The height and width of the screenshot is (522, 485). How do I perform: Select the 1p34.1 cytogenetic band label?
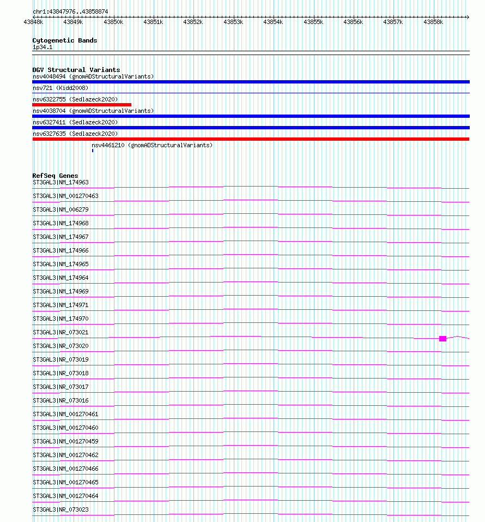43,47
